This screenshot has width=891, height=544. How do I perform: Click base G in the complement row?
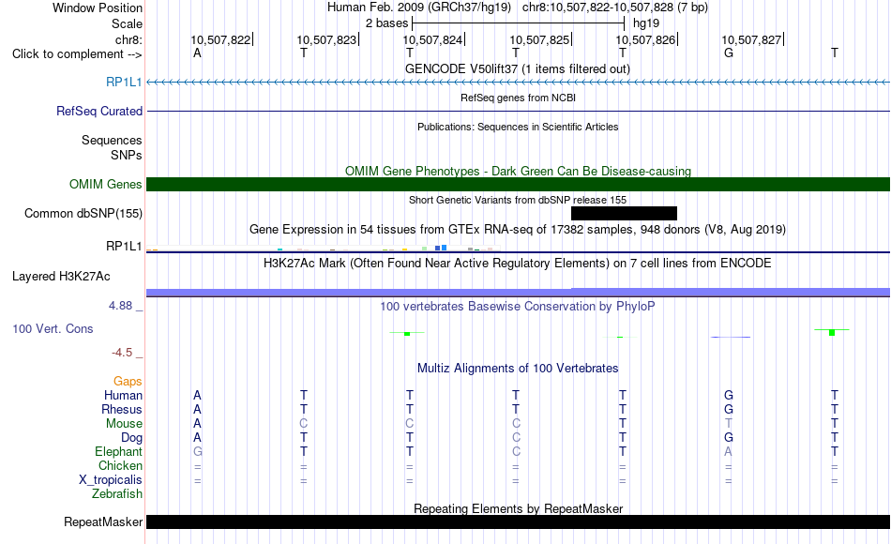729,53
